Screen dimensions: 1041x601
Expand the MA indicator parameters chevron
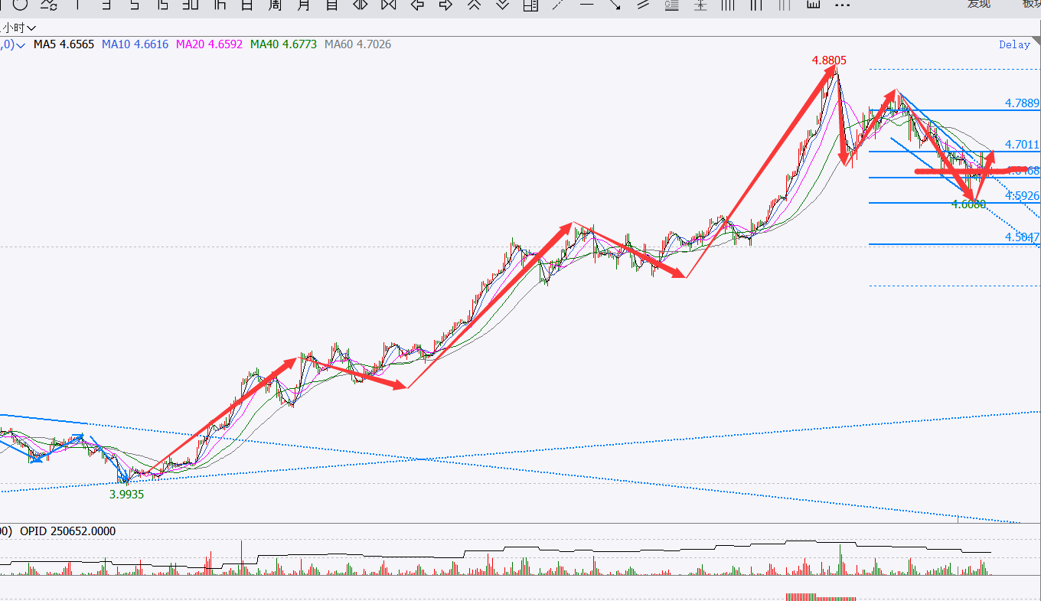pyautogui.click(x=21, y=45)
